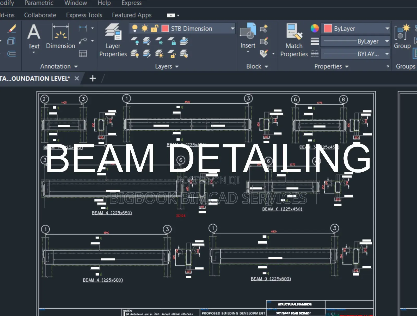Expand the Properties panel

[331, 66]
